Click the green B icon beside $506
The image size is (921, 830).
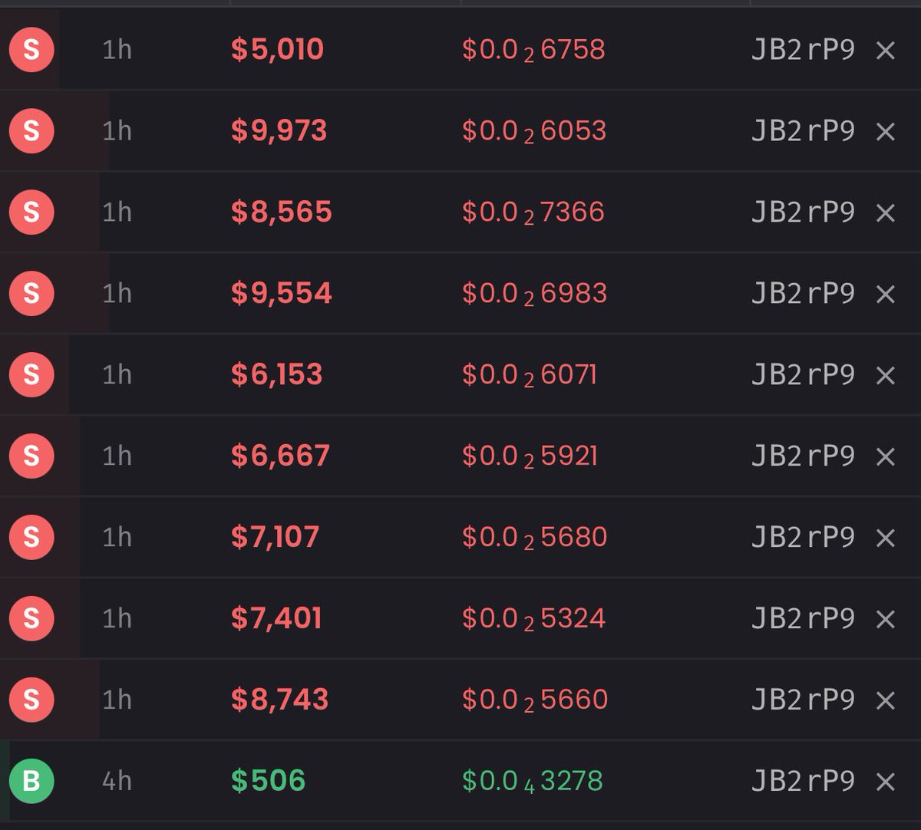(x=31, y=781)
